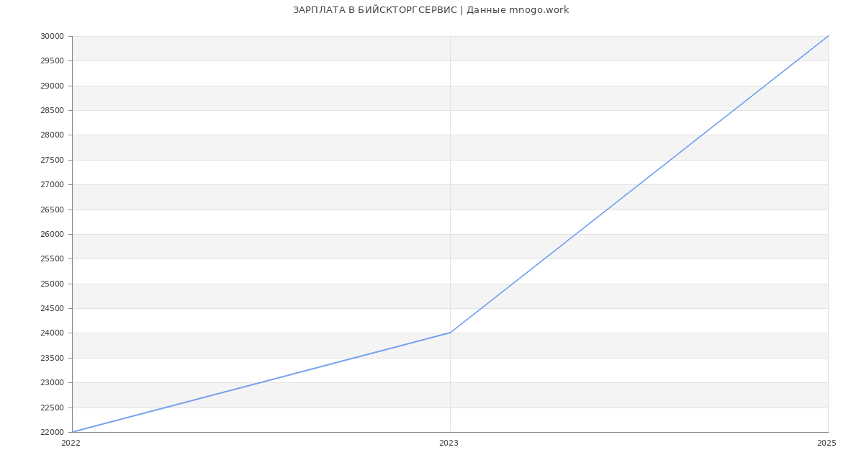The width and height of the screenshot is (864, 468).
Task: Click the 29000 y-axis label
Action: (52, 86)
